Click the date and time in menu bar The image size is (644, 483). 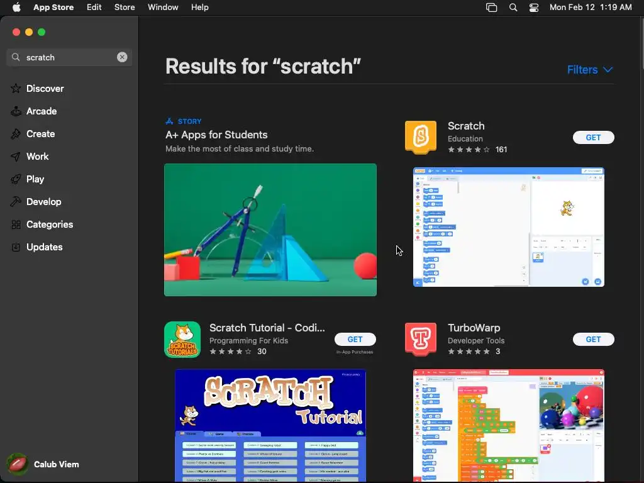point(590,8)
